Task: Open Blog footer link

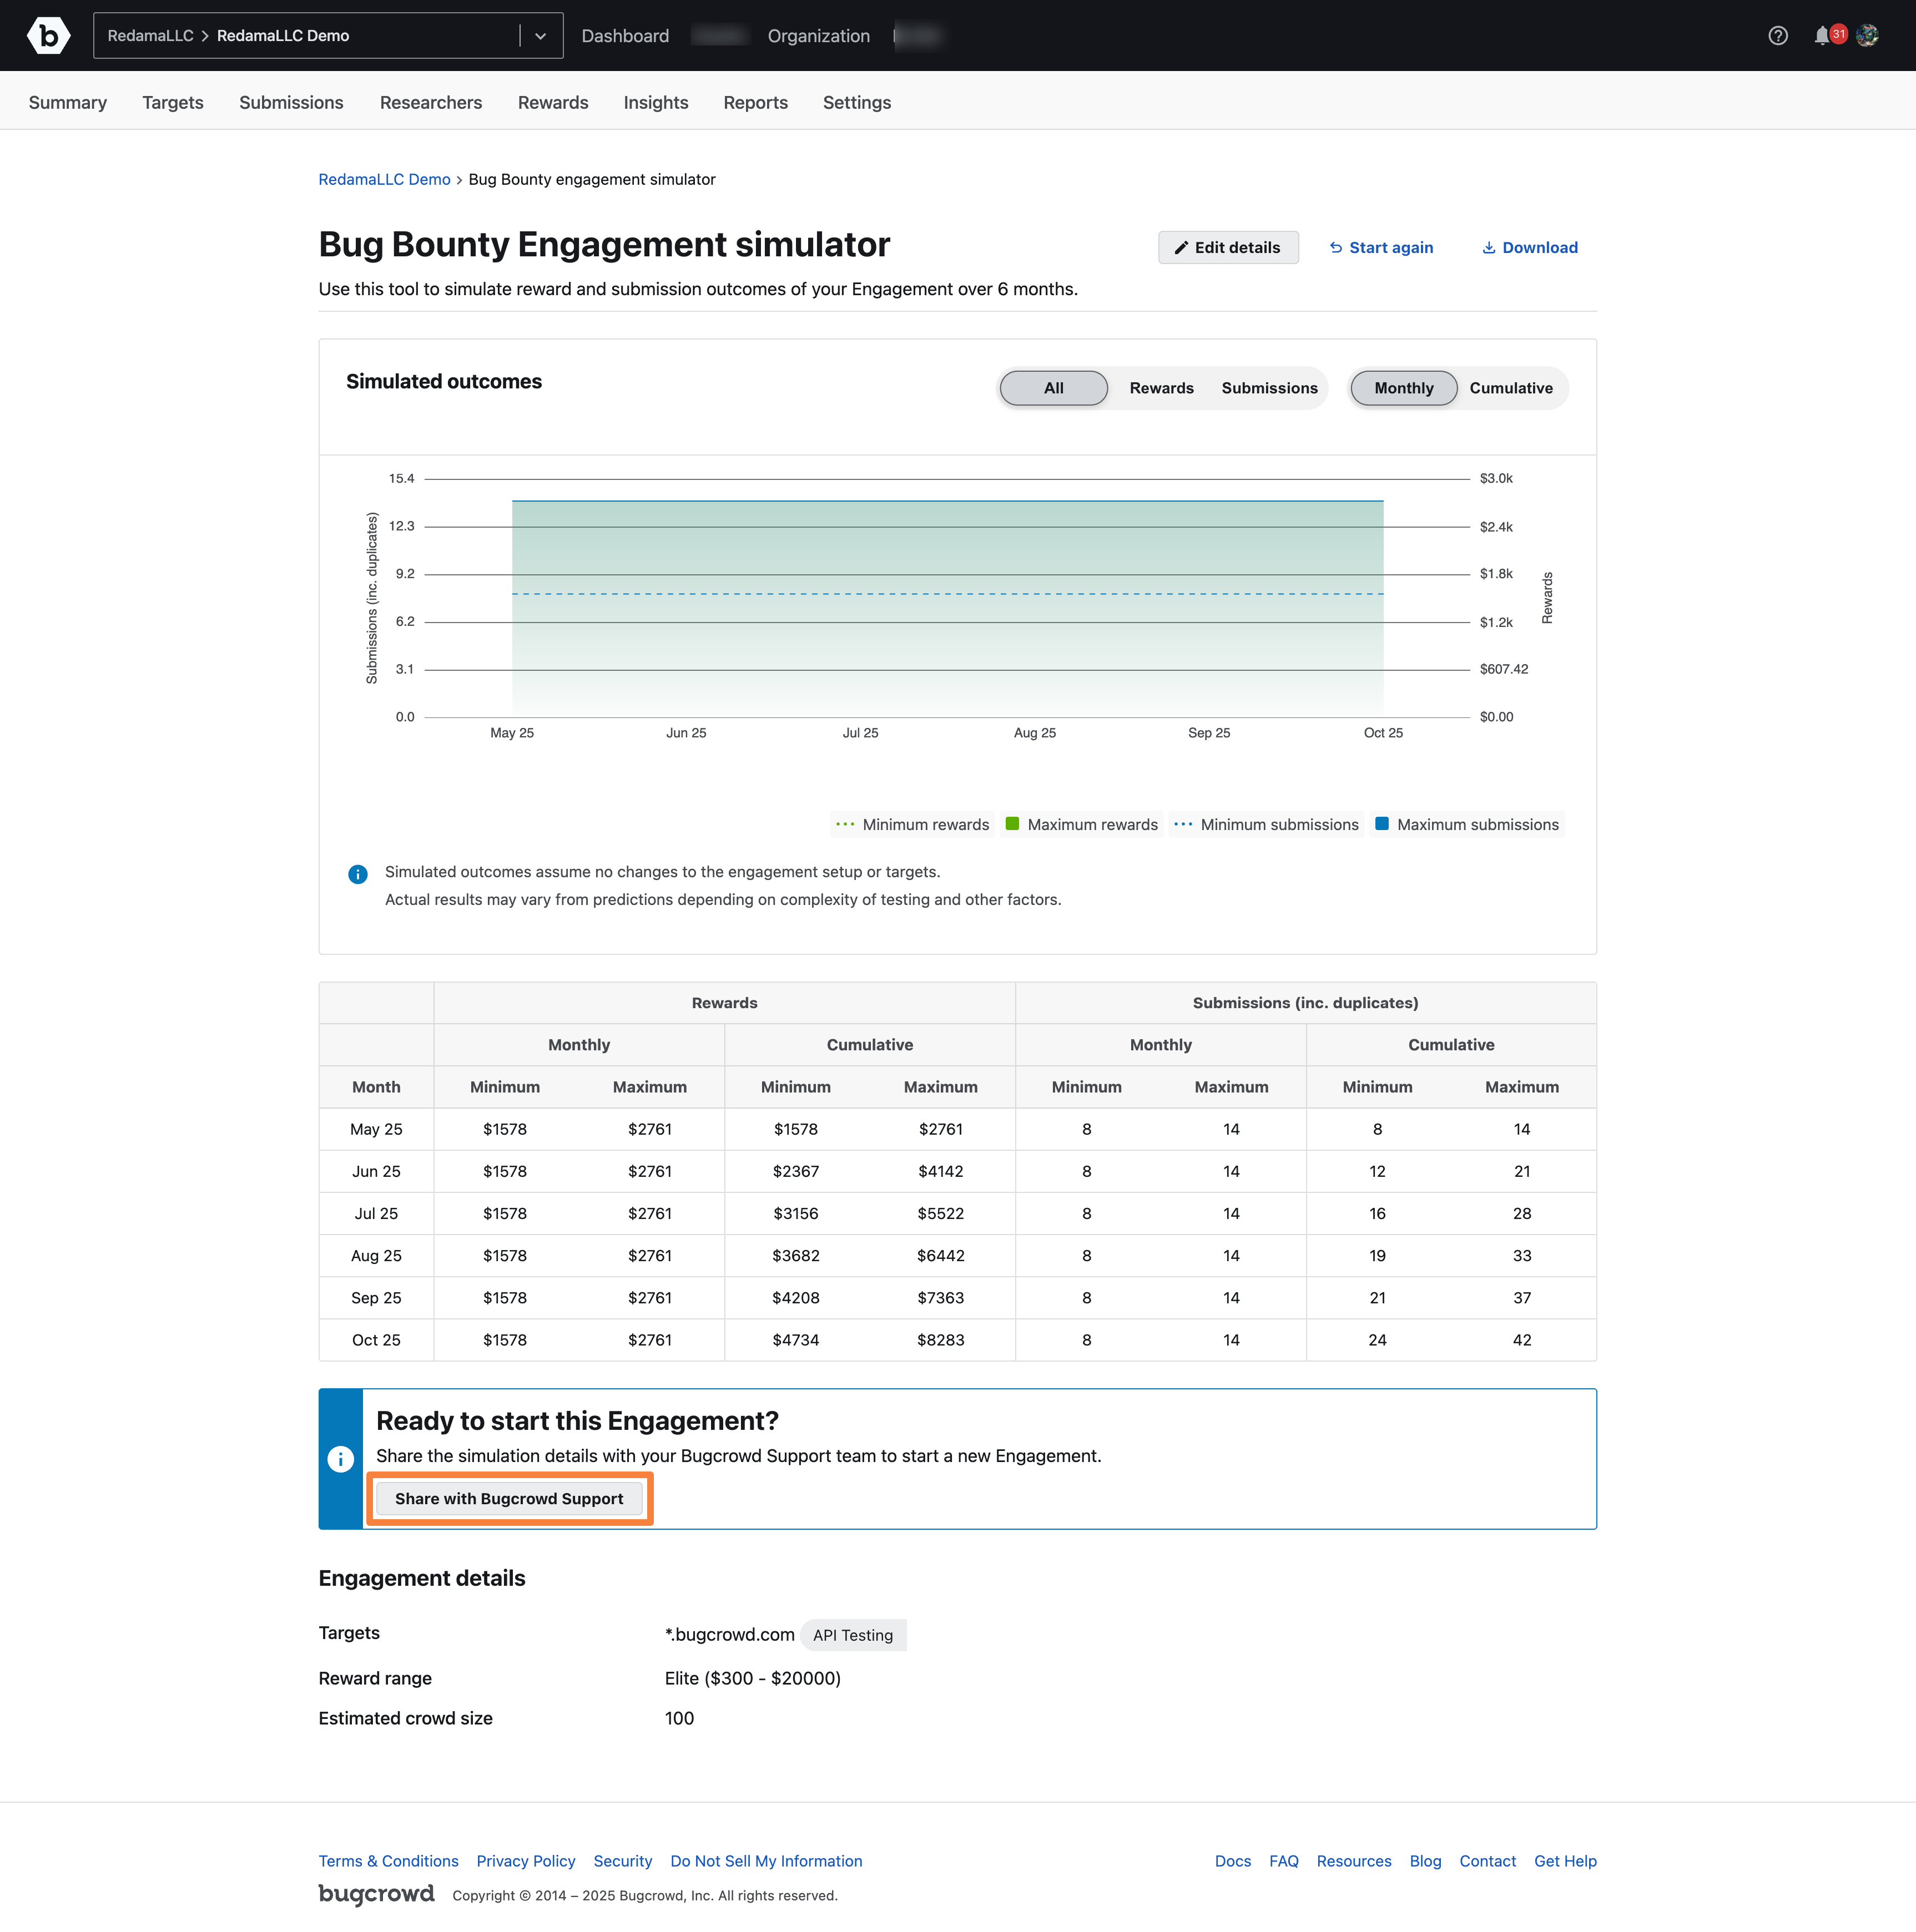Action: 1425,1862
